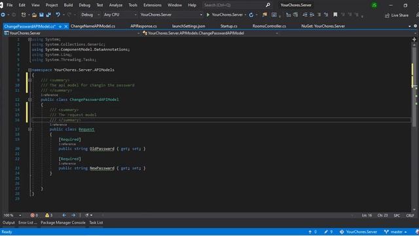
Task: Click the CRLF line ending indicator
Action: click(410, 216)
